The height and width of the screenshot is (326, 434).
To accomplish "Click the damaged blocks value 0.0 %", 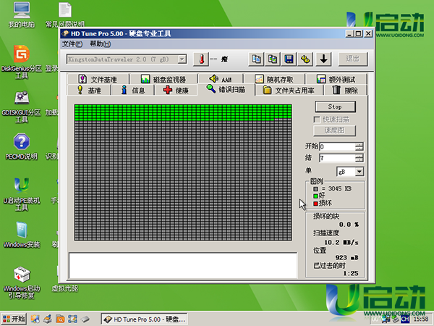I will 349,225.
